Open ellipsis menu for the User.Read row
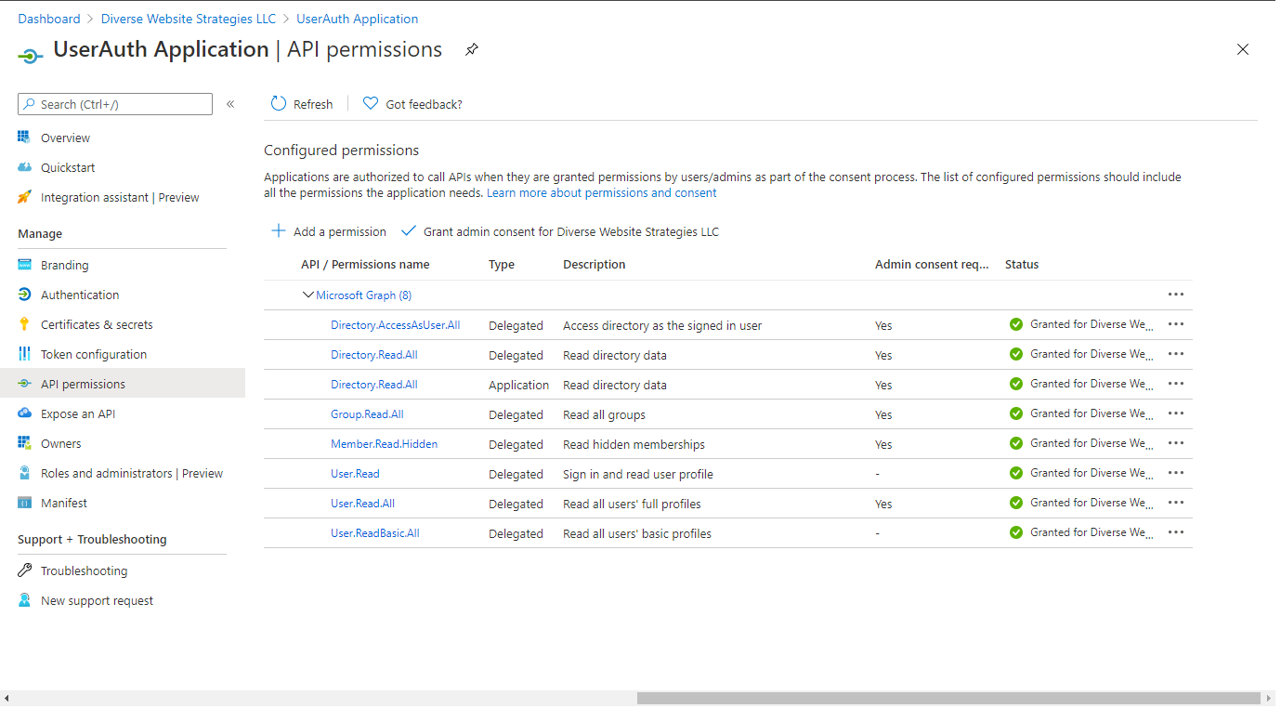The width and height of the screenshot is (1281, 708). 1176,473
